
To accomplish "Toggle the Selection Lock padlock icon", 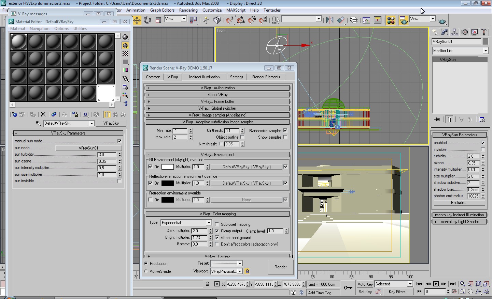I will 208,284.
